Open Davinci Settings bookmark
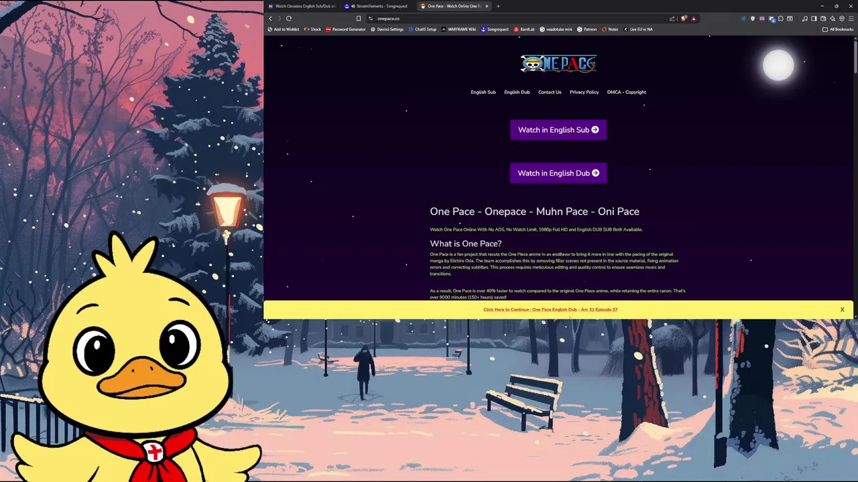This screenshot has width=858, height=482. coord(387,29)
